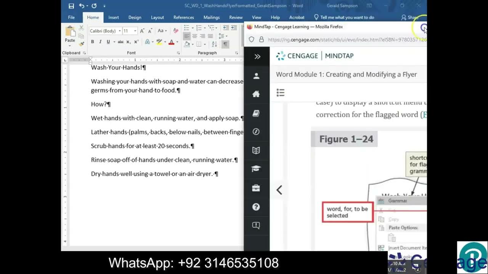488x274 pixels.
Task: Expand the Paste options arrow
Action: [x=70, y=45]
